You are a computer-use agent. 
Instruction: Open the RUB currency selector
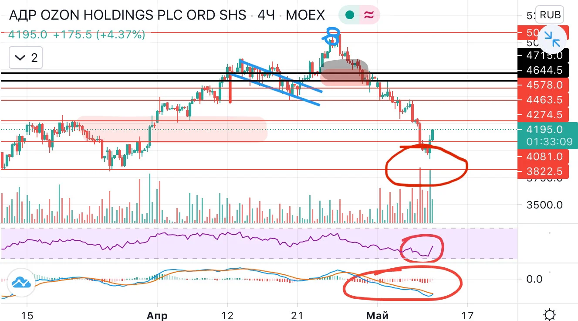tap(550, 15)
